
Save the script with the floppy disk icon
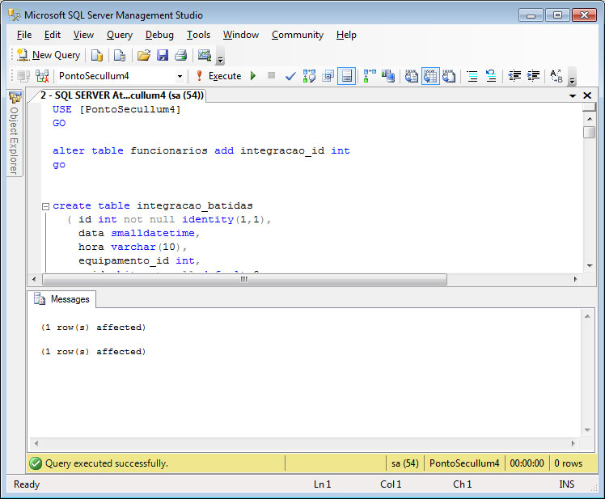point(162,55)
